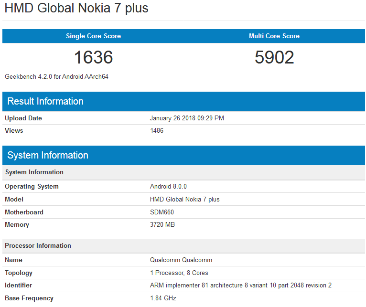Select the value Qualcomm Qualcomm
366x307 pixels.
click(x=181, y=260)
